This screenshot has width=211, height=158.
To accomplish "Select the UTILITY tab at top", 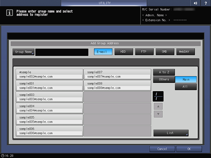I will [x=104, y=3].
